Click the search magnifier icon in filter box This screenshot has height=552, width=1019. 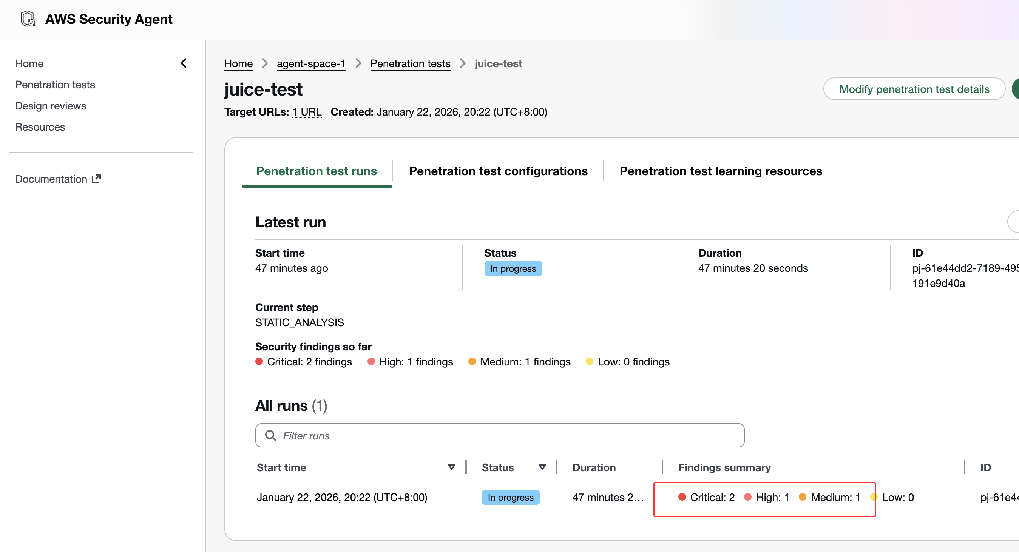coord(270,435)
